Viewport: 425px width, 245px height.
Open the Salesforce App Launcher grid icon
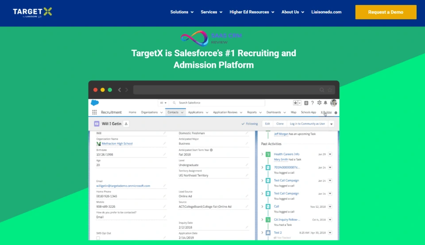94,113
